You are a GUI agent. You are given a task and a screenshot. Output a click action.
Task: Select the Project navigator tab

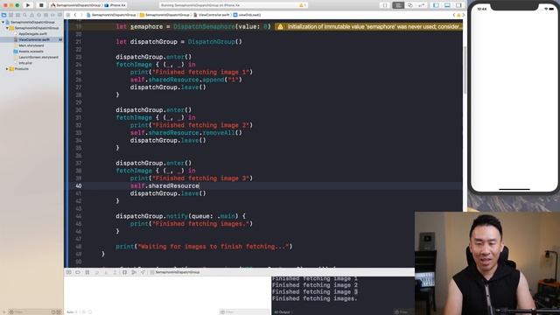click(x=3, y=15)
